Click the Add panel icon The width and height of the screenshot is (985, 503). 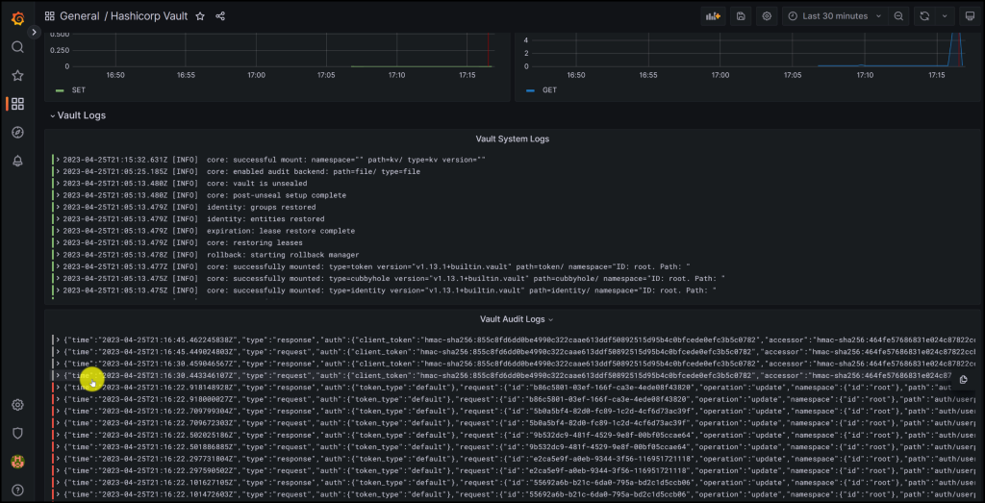point(713,16)
